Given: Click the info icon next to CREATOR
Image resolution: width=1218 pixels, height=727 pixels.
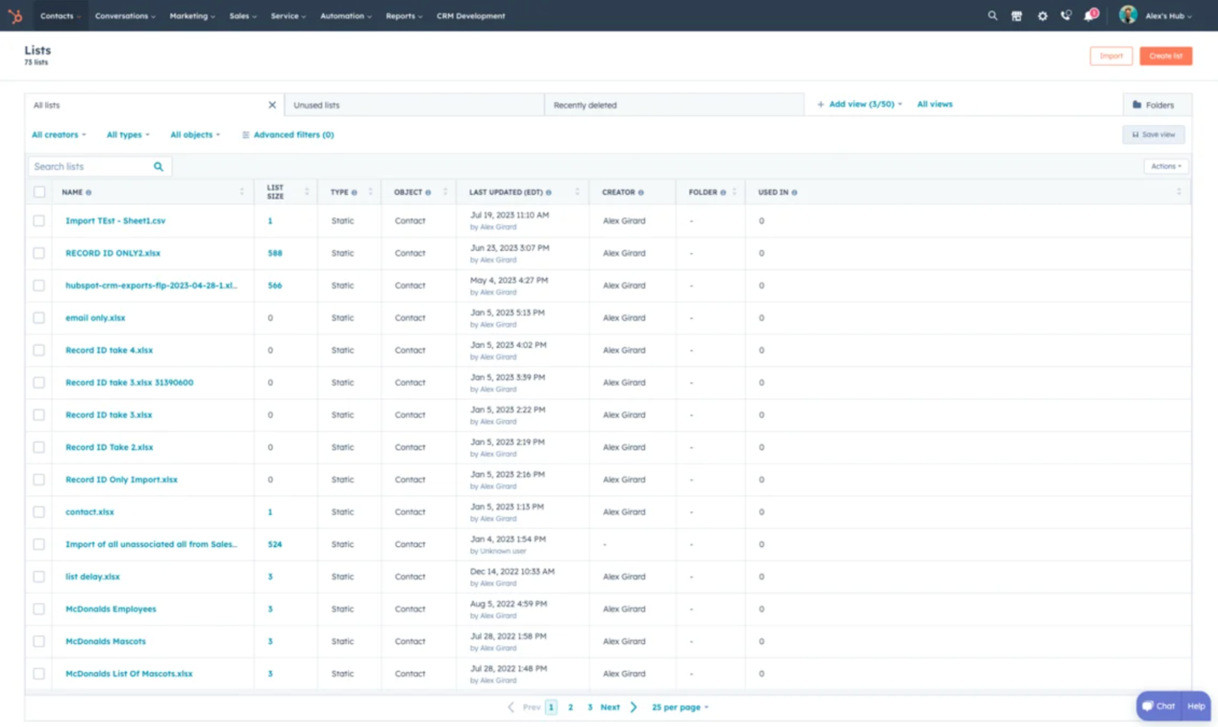Looking at the screenshot, I should (x=641, y=193).
